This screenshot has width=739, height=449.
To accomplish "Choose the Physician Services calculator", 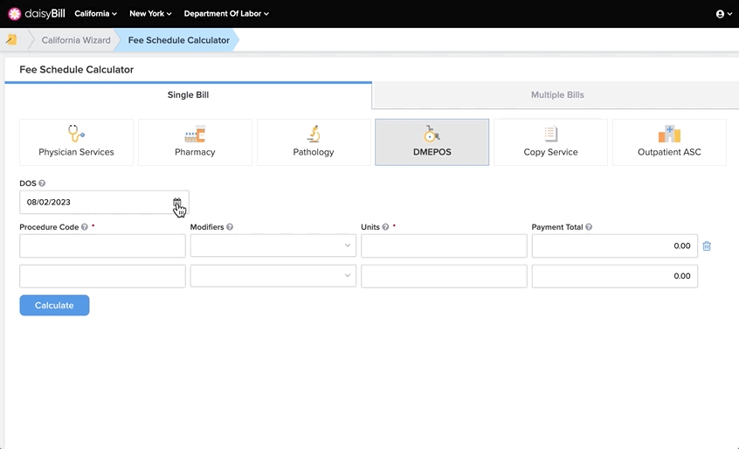I will click(x=76, y=142).
